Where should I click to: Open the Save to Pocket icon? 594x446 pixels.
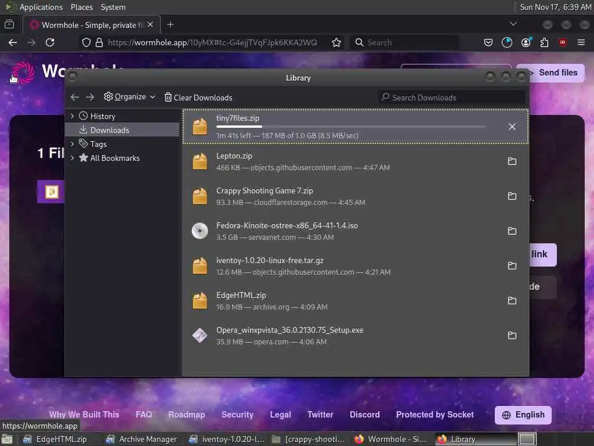488,42
